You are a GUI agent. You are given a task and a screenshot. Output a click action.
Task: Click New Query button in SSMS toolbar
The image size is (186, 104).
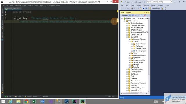click(x=154, y=8)
